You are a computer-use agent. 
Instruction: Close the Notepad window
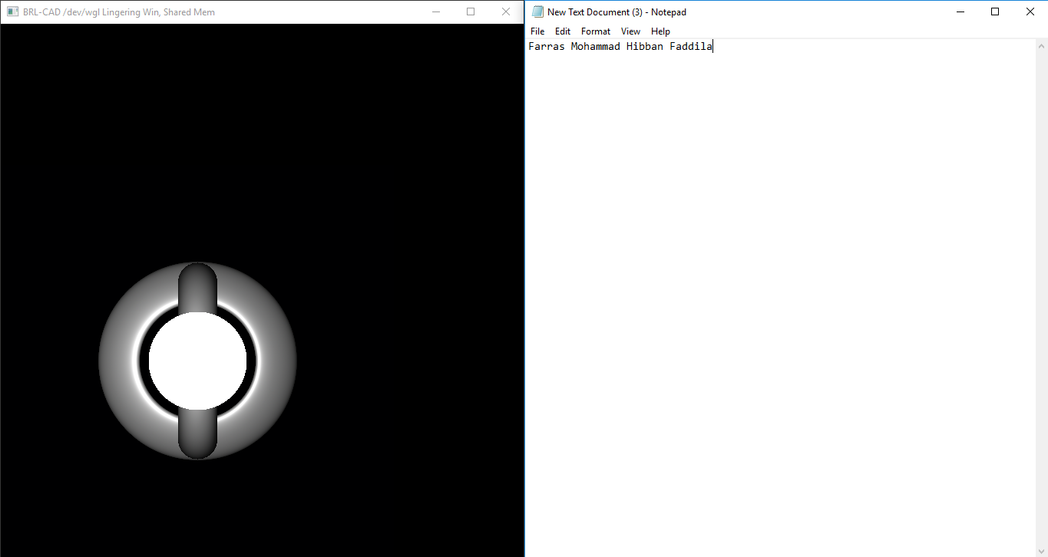pos(1030,12)
